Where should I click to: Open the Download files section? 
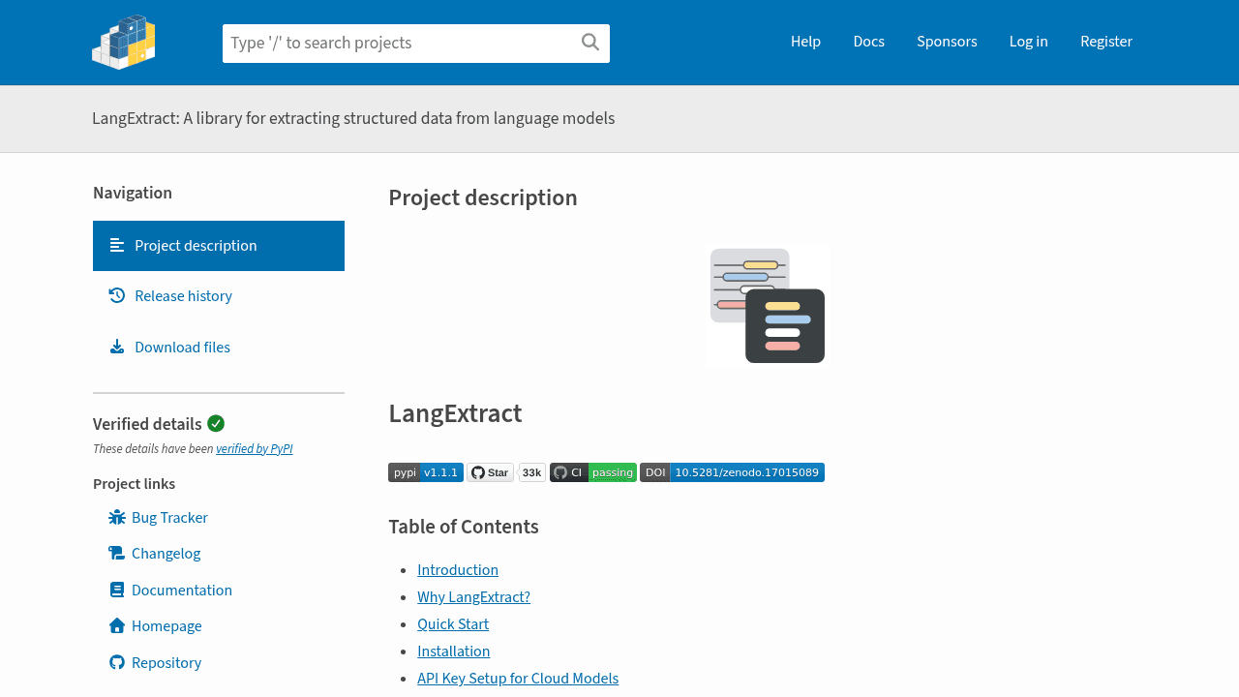(181, 347)
